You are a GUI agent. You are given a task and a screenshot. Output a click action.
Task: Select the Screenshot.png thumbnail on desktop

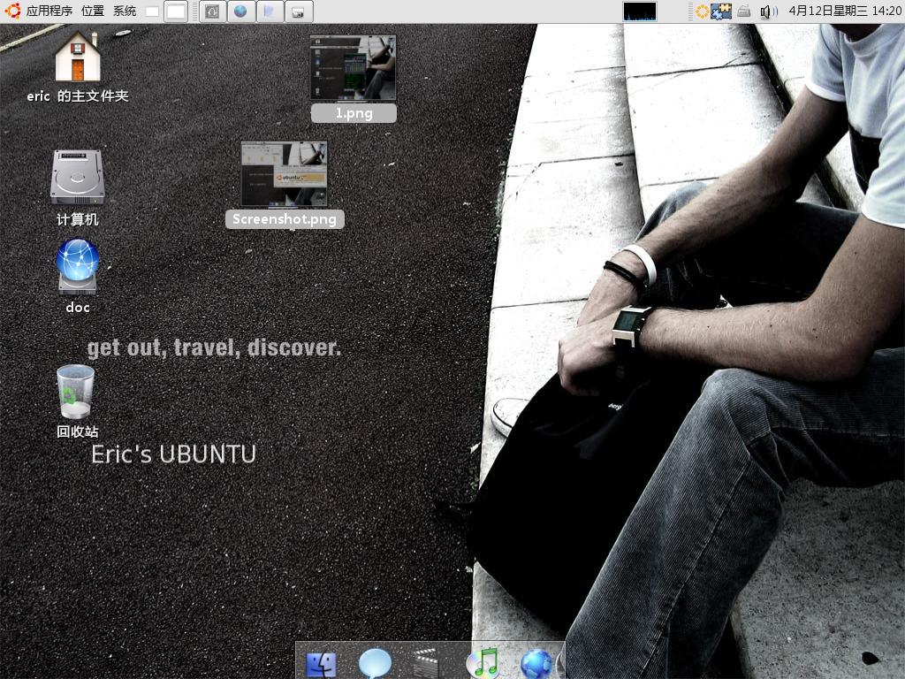[x=284, y=174]
